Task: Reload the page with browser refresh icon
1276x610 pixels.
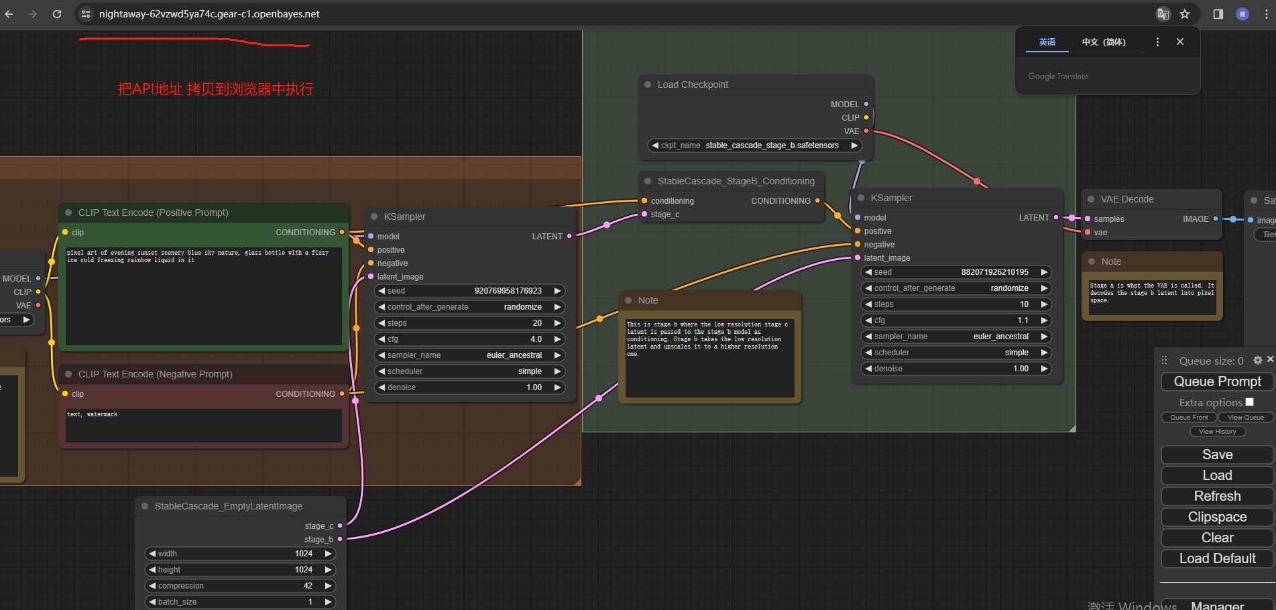Action: pos(57,13)
